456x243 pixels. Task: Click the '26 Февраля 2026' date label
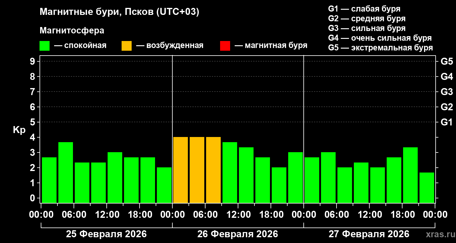238,234
